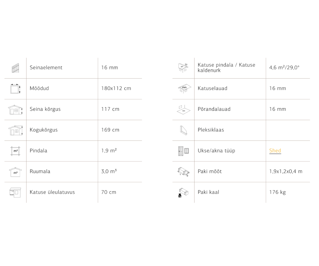Click the Katuselauad roof boards icon
This screenshot has width=319, height=266.
184,89
